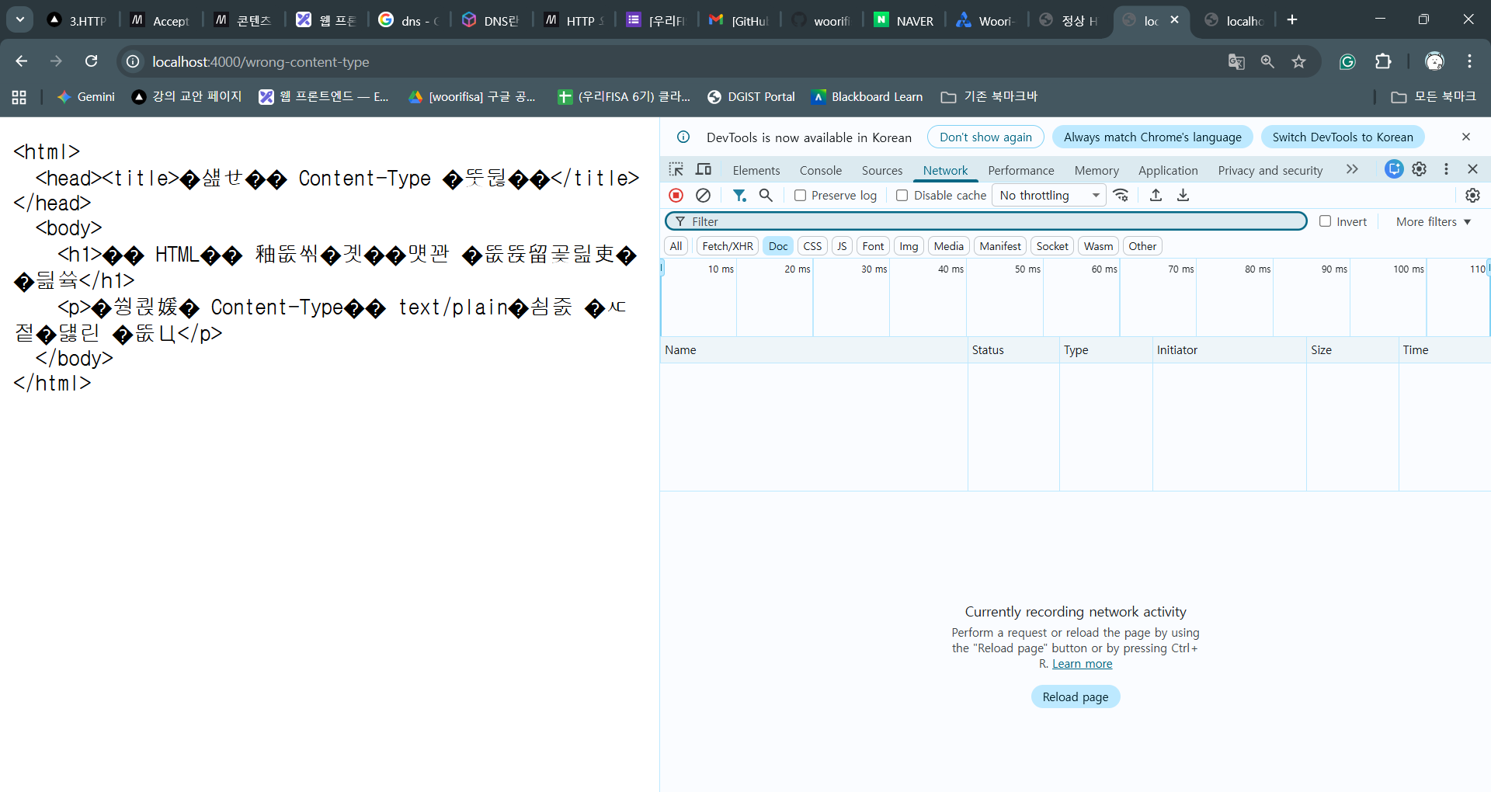Stop recording the network log

pyautogui.click(x=676, y=196)
